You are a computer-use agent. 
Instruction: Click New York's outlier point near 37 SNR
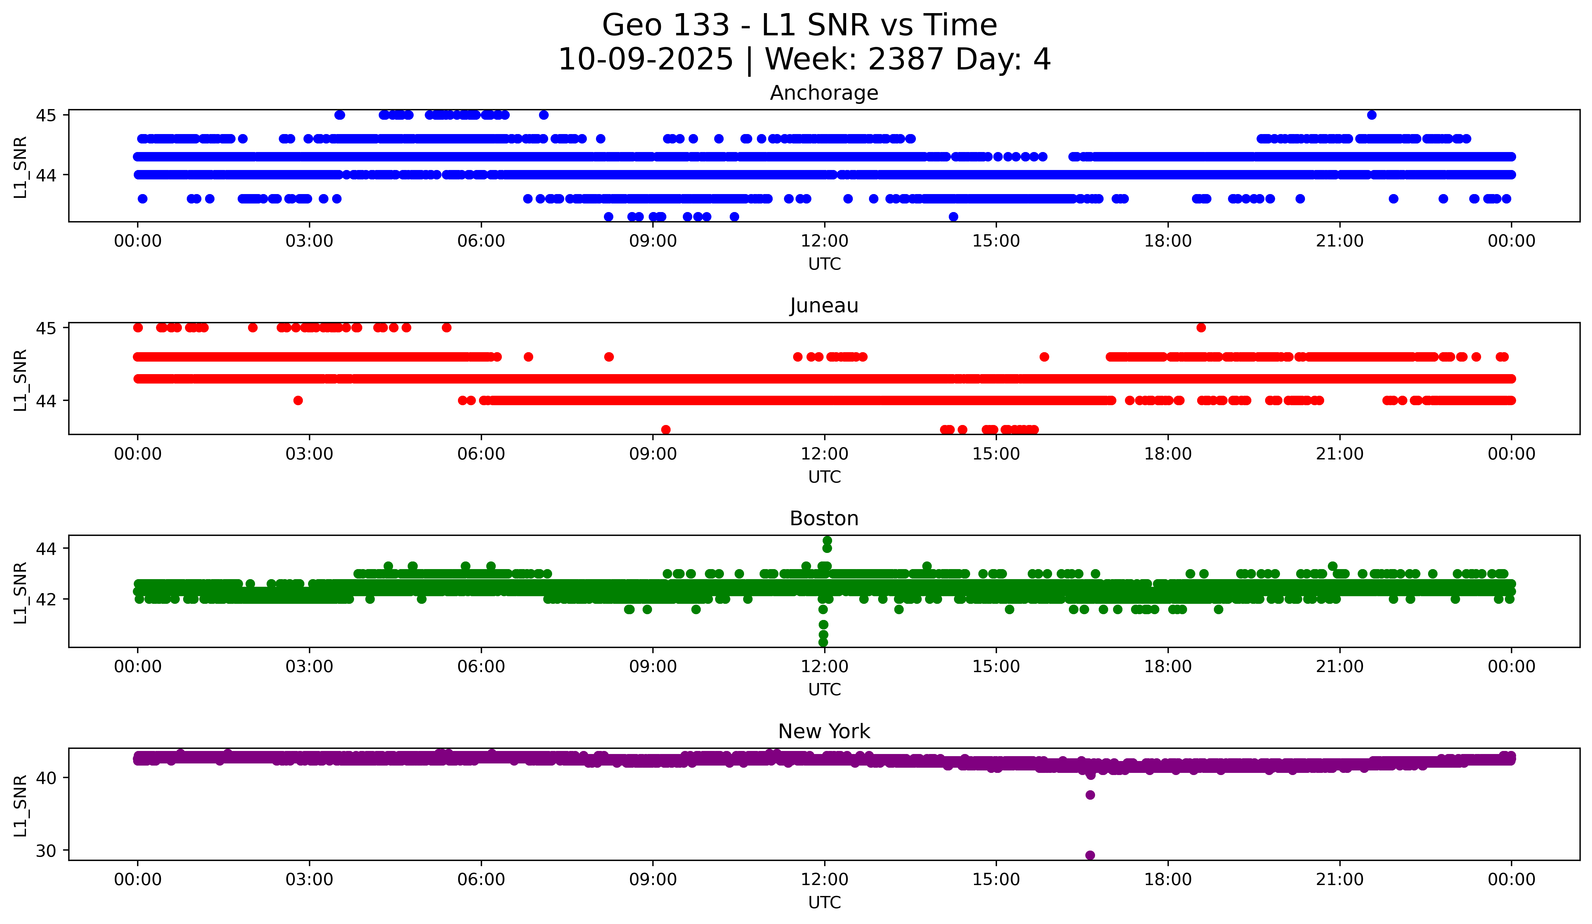[x=1090, y=795]
